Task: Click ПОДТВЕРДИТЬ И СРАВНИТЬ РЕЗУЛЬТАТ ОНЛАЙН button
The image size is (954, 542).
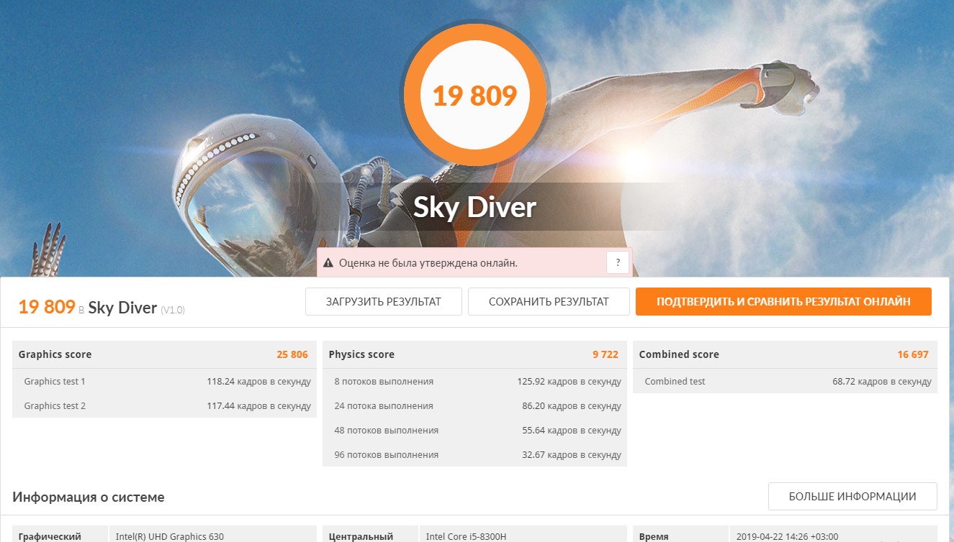Action: point(783,302)
